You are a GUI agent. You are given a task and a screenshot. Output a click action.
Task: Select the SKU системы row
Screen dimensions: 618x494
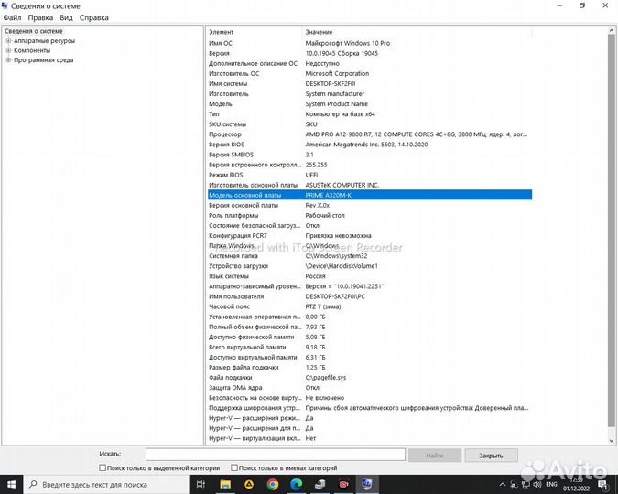370,124
